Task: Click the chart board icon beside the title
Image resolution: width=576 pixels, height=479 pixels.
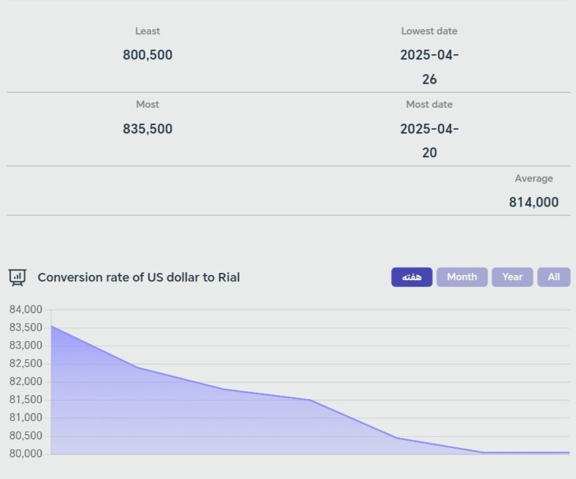Action: click(x=17, y=277)
